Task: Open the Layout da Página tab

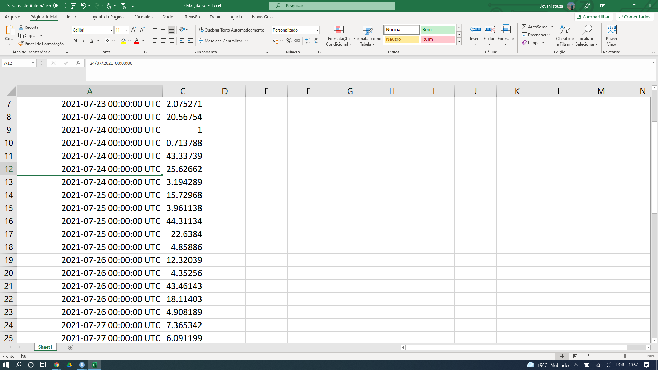Action: point(107,17)
